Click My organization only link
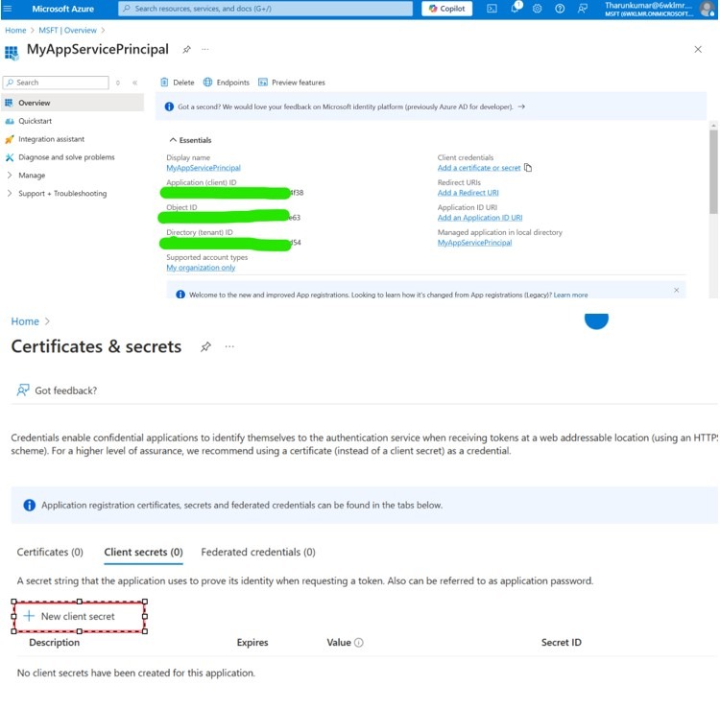 201,268
